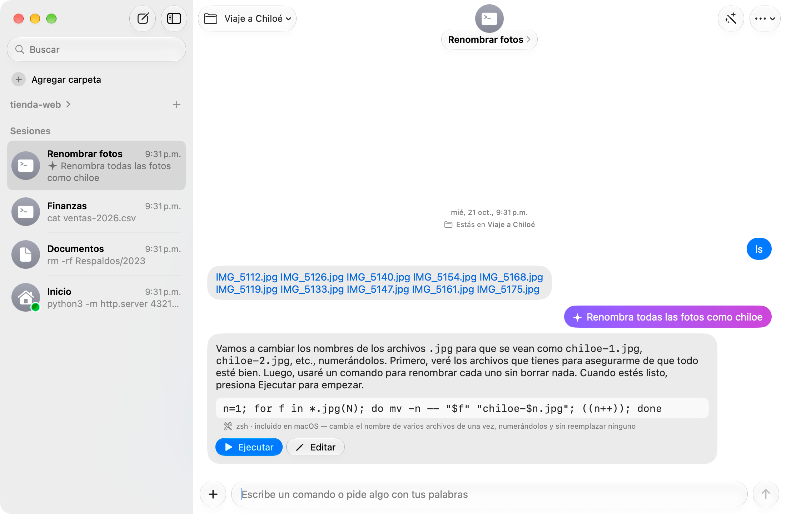Click the folder icon in Viaje a Chiloé selector
Image resolution: width=786 pixels, height=514 pixels.
point(210,19)
